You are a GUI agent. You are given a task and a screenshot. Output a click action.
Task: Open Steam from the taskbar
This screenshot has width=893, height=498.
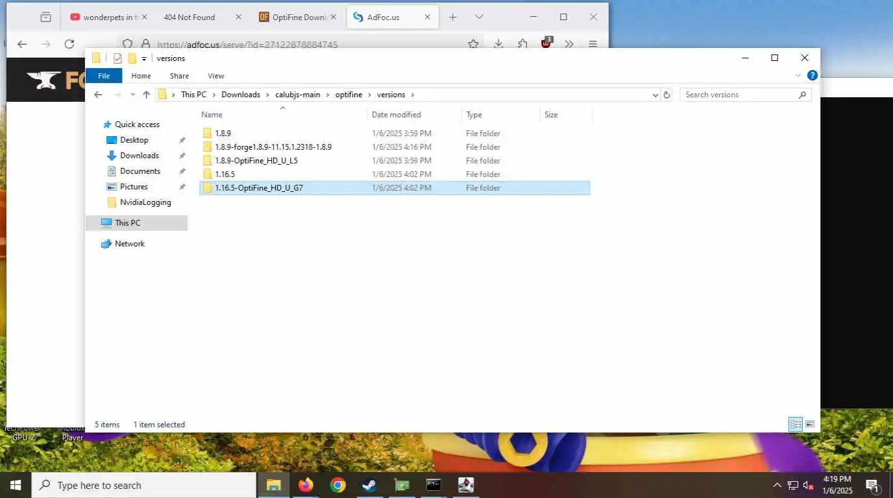(370, 485)
